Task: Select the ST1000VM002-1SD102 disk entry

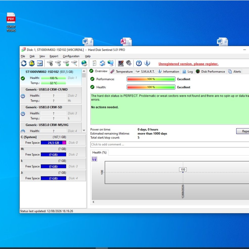Action: point(51,78)
